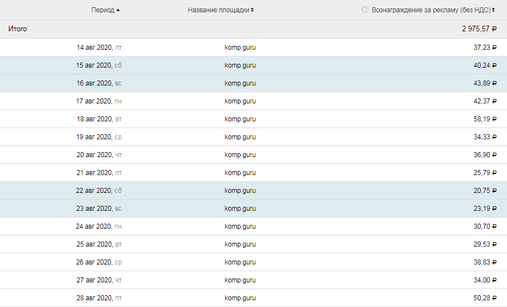The height and width of the screenshot is (307, 507).
Task: Sort by the reward column arrows
Action: pyautogui.click(x=494, y=10)
